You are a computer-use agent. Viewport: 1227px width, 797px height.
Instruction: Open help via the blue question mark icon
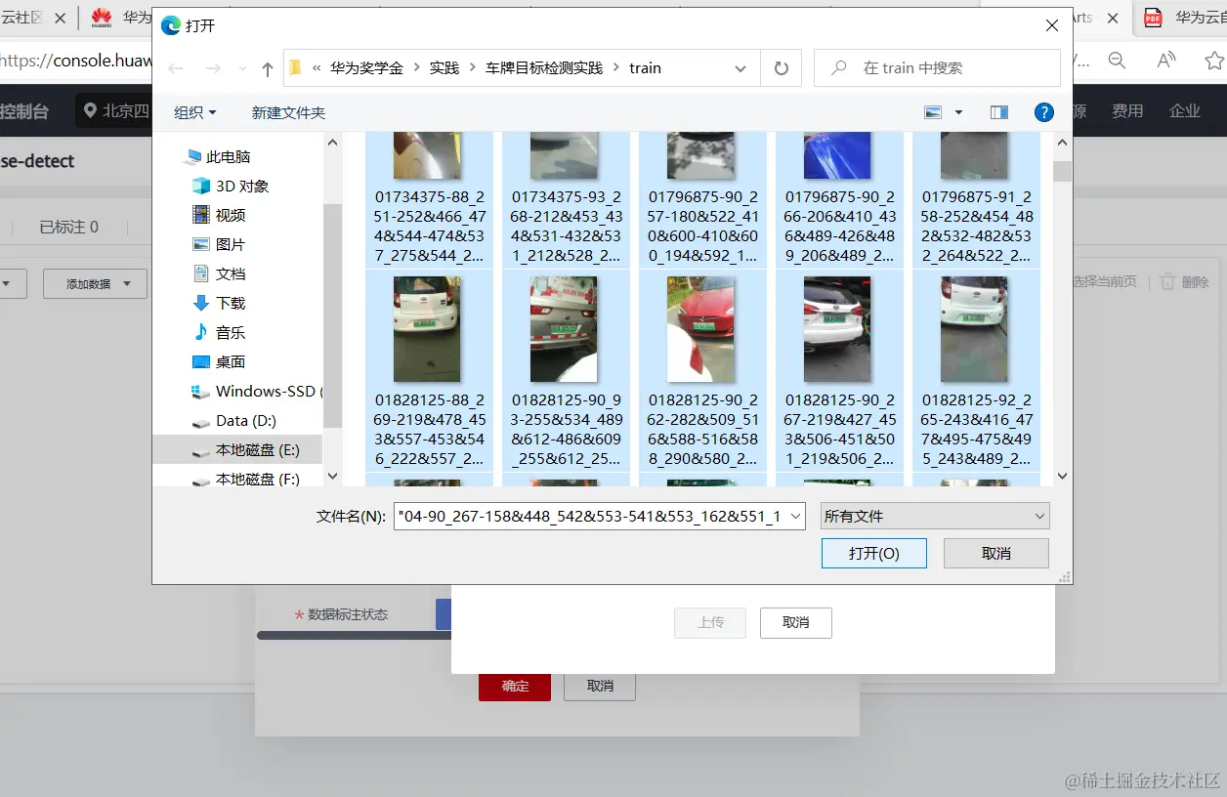(1044, 111)
